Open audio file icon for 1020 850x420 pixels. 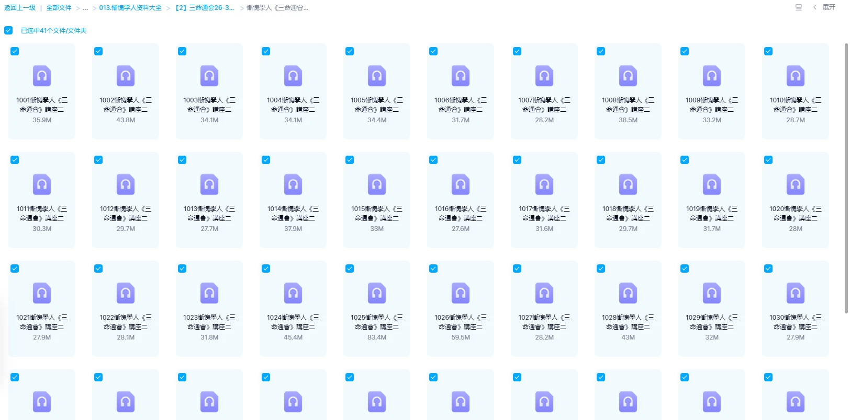[x=796, y=184]
